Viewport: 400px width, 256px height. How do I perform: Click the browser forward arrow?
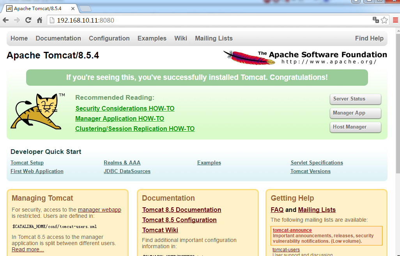pos(17,20)
